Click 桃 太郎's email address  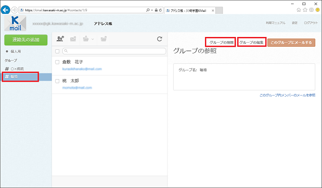77,88
